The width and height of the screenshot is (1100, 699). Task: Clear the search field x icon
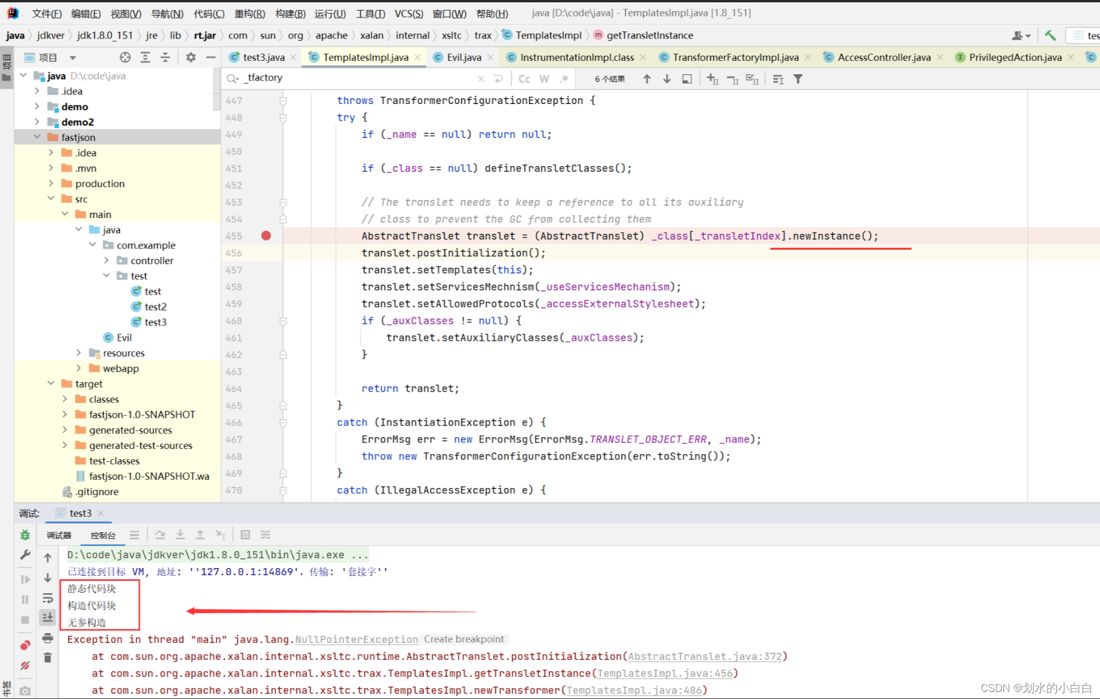coord(481,78)
